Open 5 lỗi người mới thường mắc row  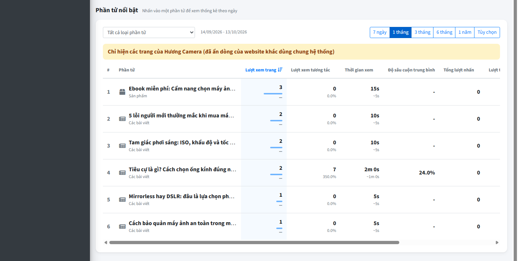tap(301, 119)
